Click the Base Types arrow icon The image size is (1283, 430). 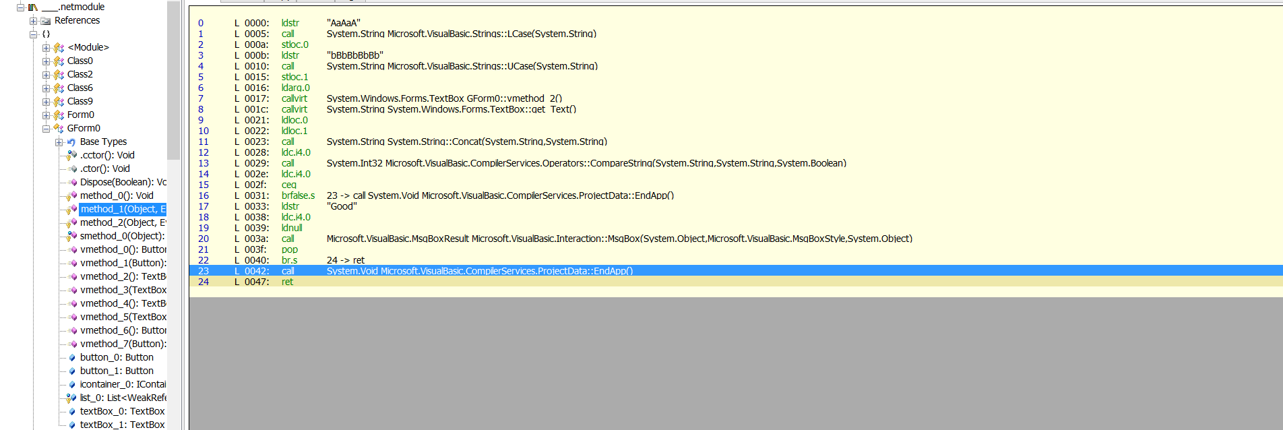(x=71, y=142)
